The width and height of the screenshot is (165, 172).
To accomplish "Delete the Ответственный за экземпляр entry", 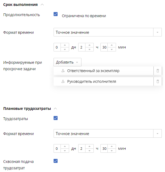I will pyautogui.click(x=158, y=71).
